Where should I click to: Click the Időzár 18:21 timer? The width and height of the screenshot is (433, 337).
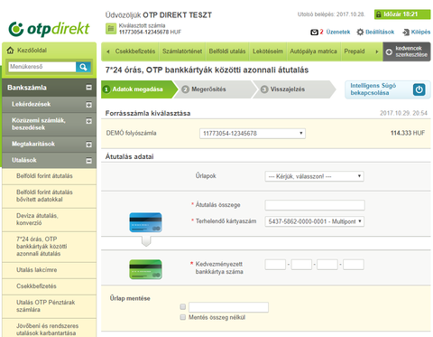point(402,14)
